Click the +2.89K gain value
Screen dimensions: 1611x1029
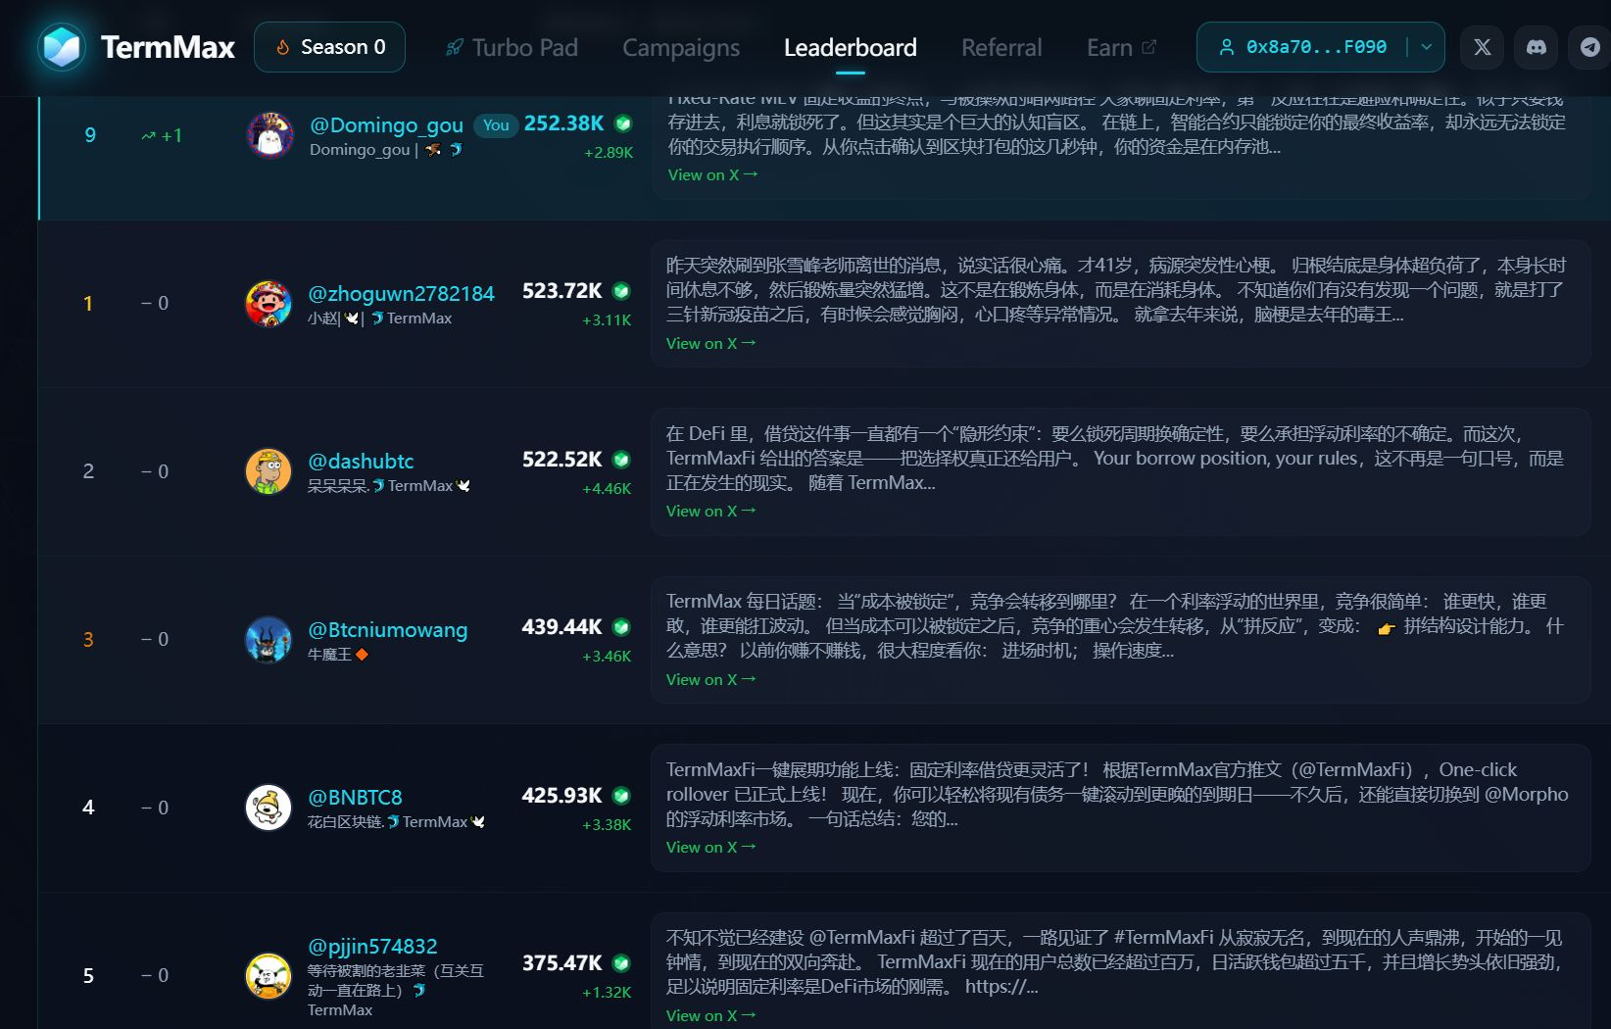tap(609, 152)
